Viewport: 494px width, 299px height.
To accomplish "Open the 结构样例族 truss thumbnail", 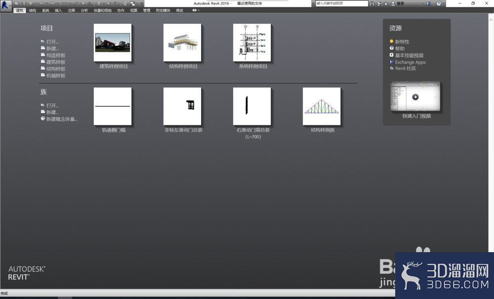I will (322, 107).
